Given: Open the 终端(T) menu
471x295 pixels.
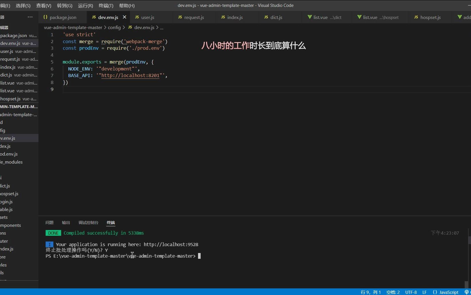Looking at the screenshot, I should (106, 5).
